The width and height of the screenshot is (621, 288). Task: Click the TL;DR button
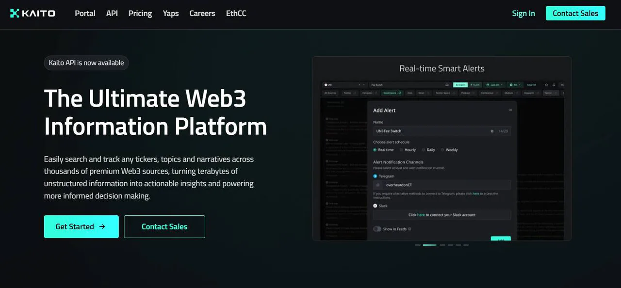coord(475,85)
